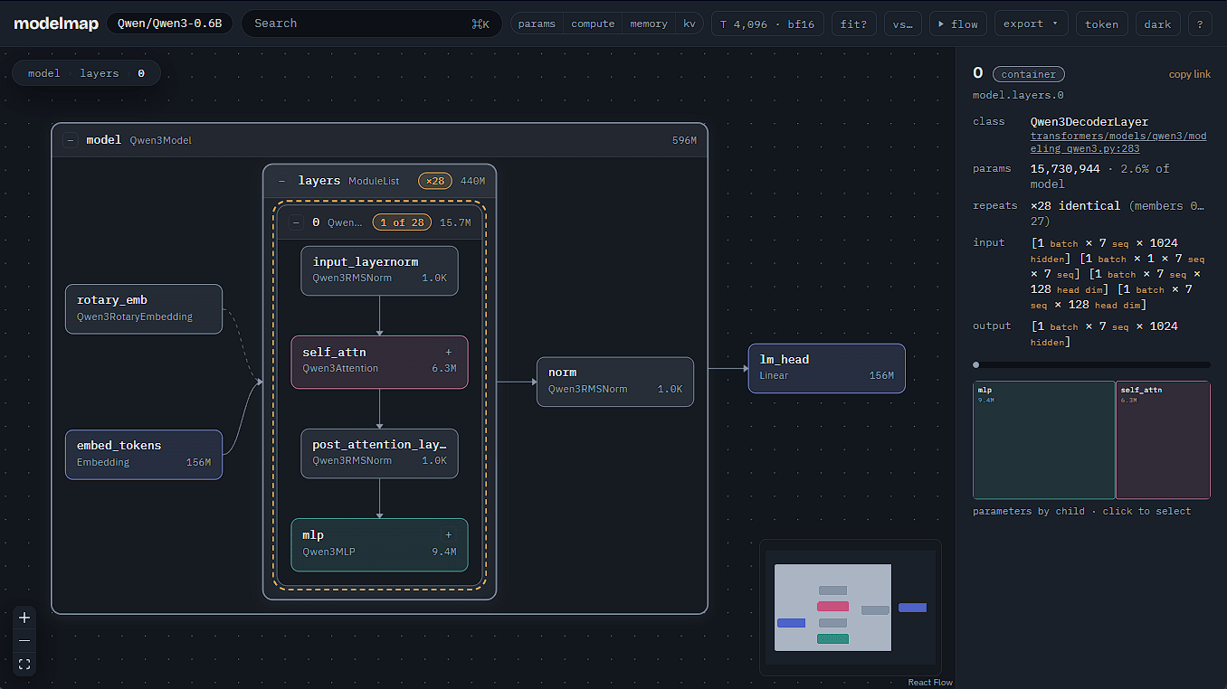
Task: Switch to the memory view tab
Action: [649, 24]
